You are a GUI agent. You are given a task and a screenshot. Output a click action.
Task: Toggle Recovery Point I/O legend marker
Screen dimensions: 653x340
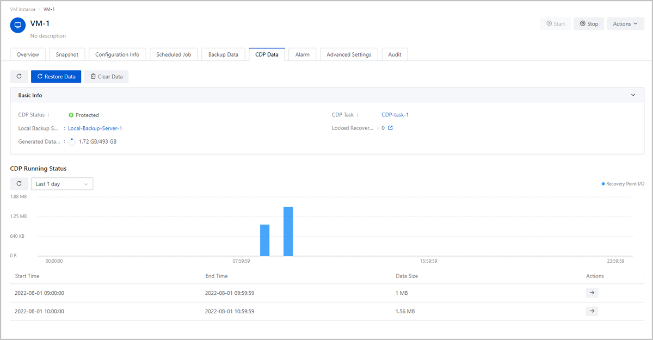click(x=603, y=184)
